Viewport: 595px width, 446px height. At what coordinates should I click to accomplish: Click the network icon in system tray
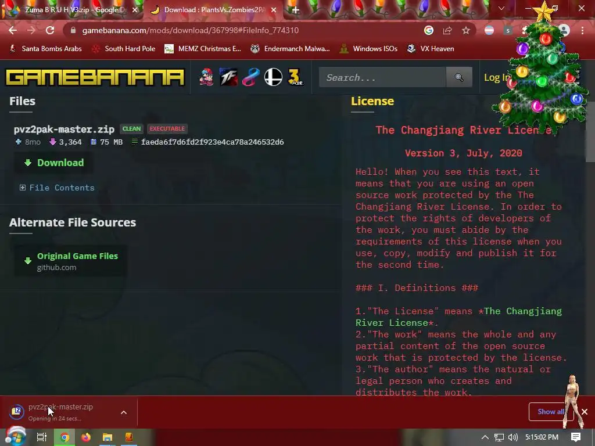tap(499, 437)
